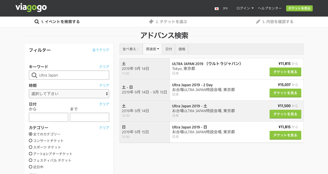Click the keyword field containing Ultra Japan
Screen dimensions: 328x174
[69, 75]
